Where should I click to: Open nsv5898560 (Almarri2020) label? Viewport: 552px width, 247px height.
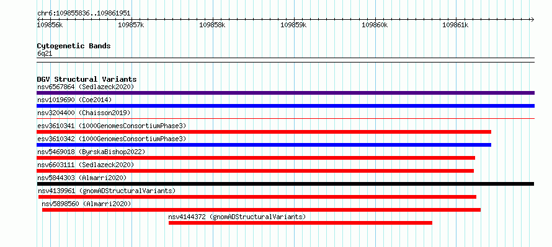pos(87,204)
